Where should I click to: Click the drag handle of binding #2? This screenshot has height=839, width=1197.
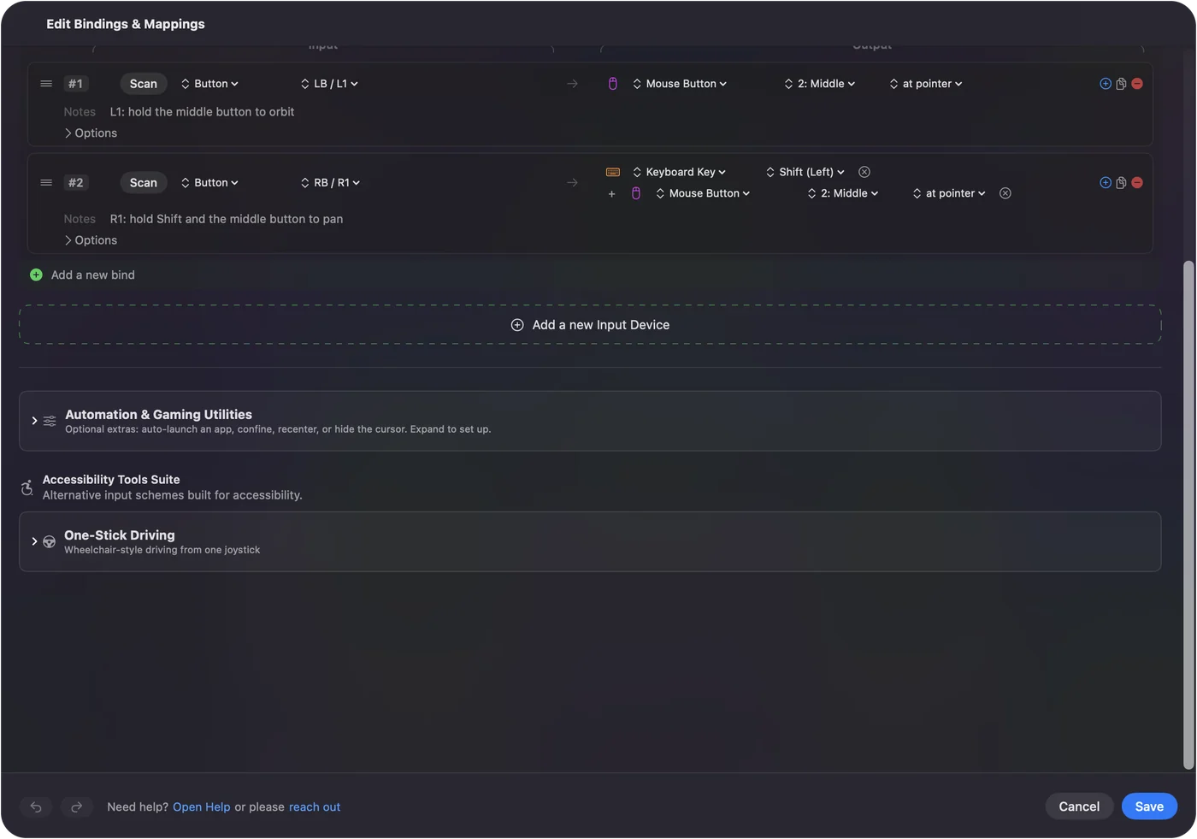coord(46,183)
